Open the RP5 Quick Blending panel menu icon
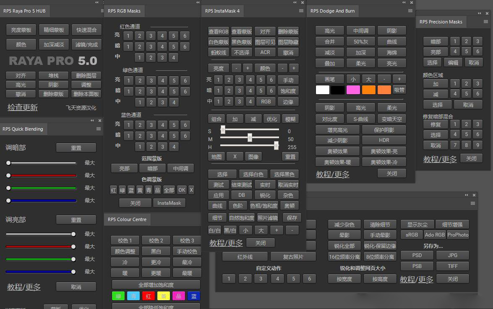The width and height of the screenshot is (493, 309). (99, 129)
